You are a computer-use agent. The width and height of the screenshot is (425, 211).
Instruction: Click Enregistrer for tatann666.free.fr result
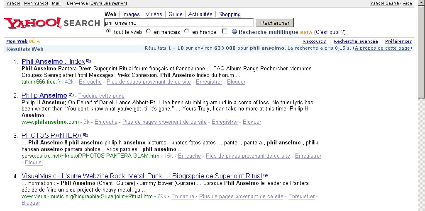209,82
